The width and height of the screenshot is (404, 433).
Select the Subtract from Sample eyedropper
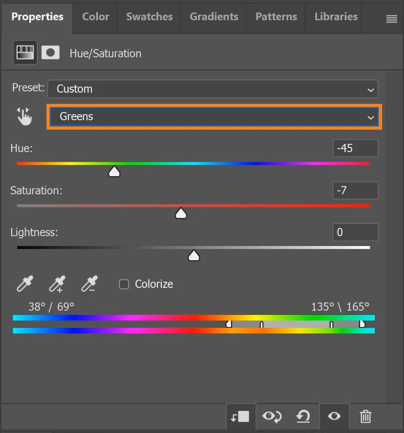click(89, 284)
